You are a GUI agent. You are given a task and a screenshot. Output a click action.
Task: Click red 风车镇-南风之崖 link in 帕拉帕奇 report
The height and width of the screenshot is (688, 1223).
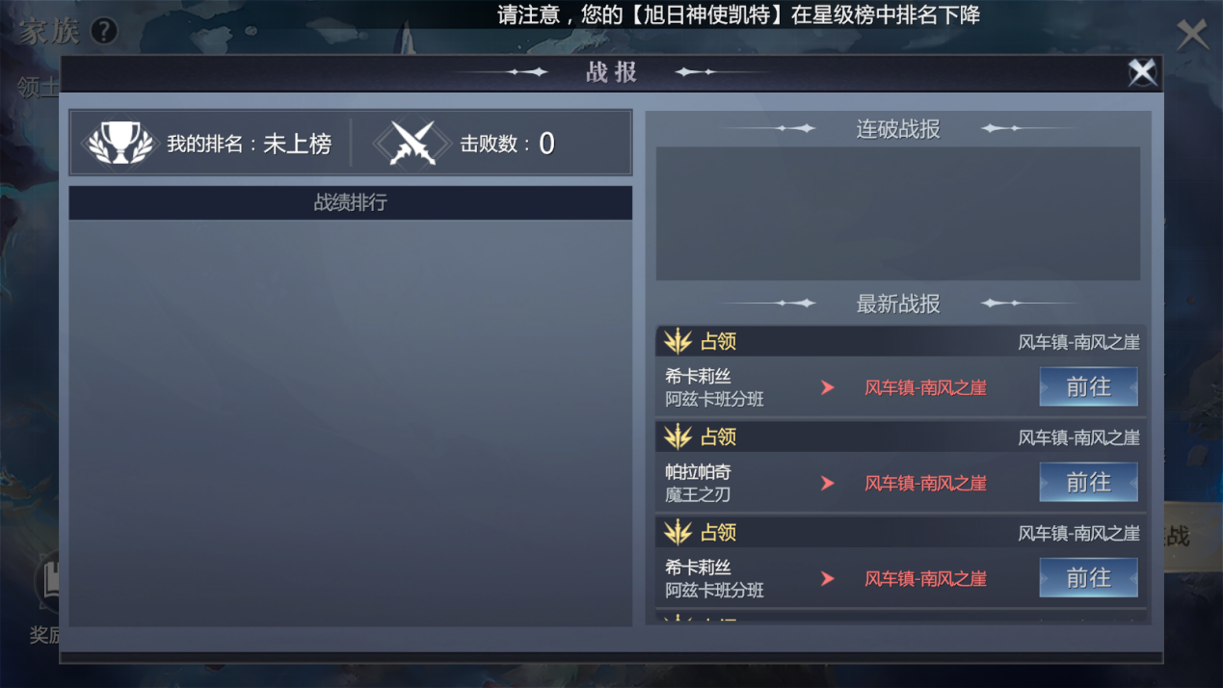pyautogui.click(x=925, y=483)
